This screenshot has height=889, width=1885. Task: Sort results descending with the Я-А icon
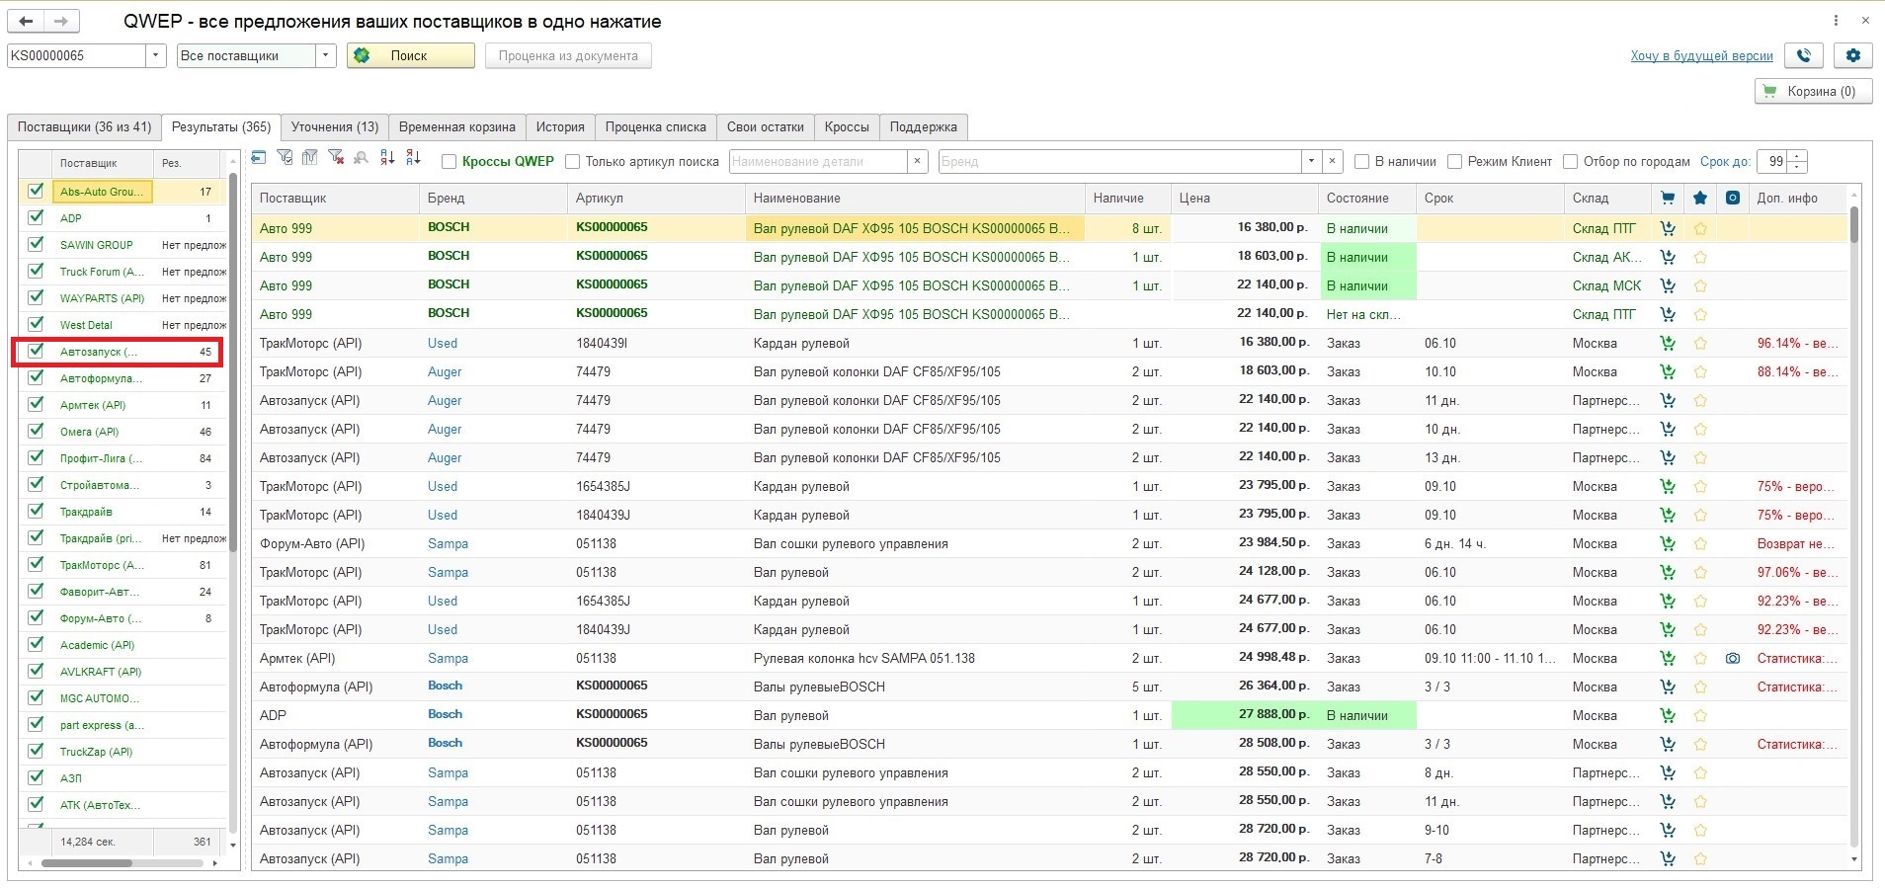coord(413,158)
